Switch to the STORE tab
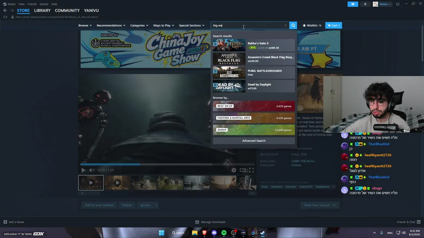The image size is (424, 238). pos(23,11)
